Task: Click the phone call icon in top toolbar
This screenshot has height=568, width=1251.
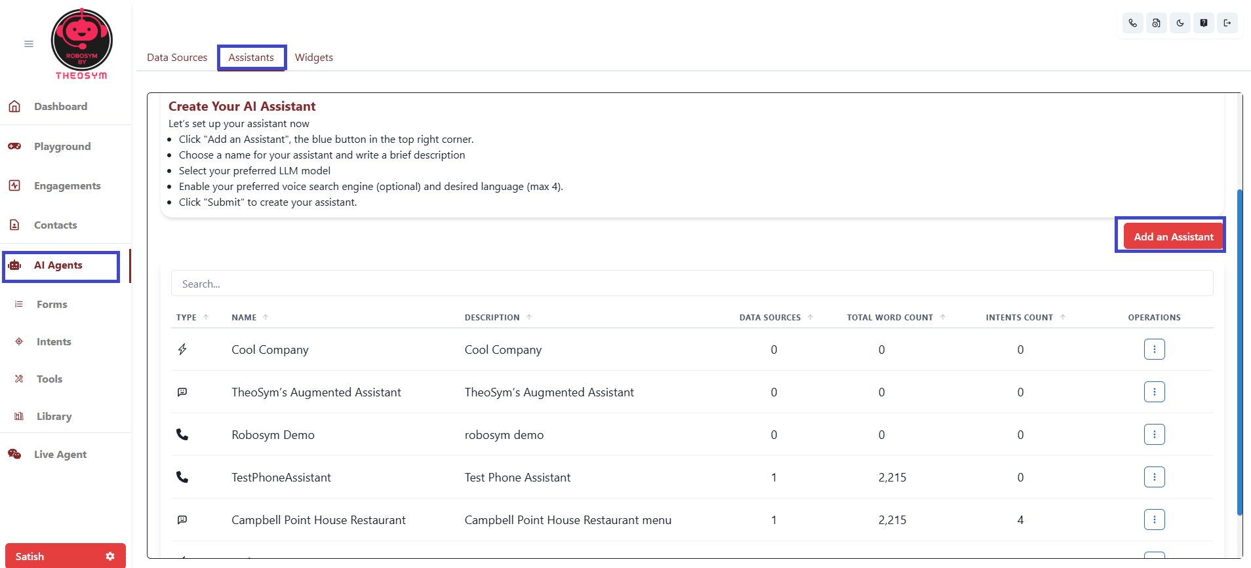Action: [1132, 23]
